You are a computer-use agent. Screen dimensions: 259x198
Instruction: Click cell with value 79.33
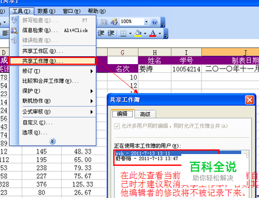pos(84,167)
